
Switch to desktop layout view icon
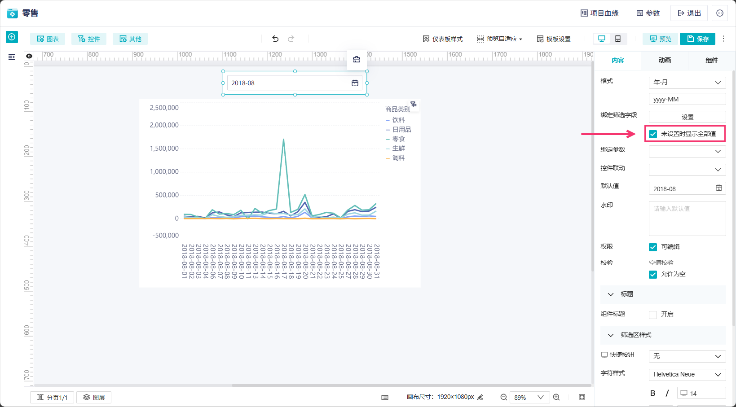pyautogui.click(x=602, y=39)
